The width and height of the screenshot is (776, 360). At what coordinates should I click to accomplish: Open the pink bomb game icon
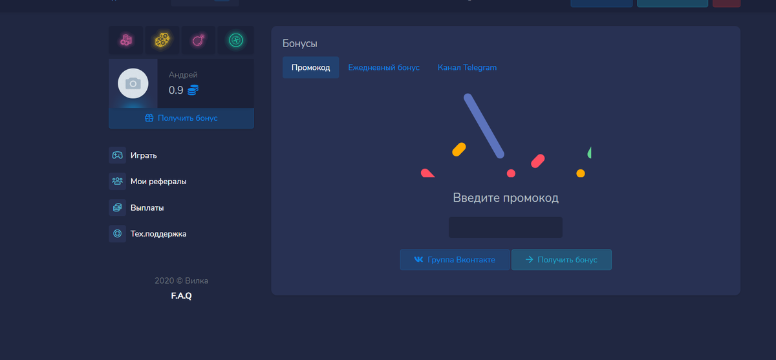point(199,41)
